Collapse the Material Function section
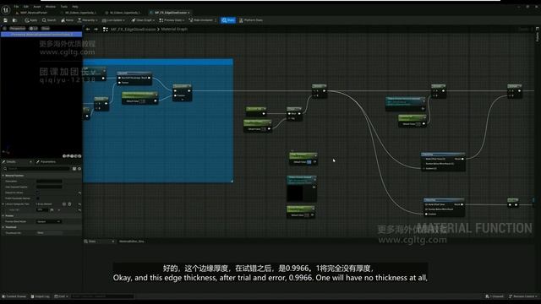 [3, 176]
